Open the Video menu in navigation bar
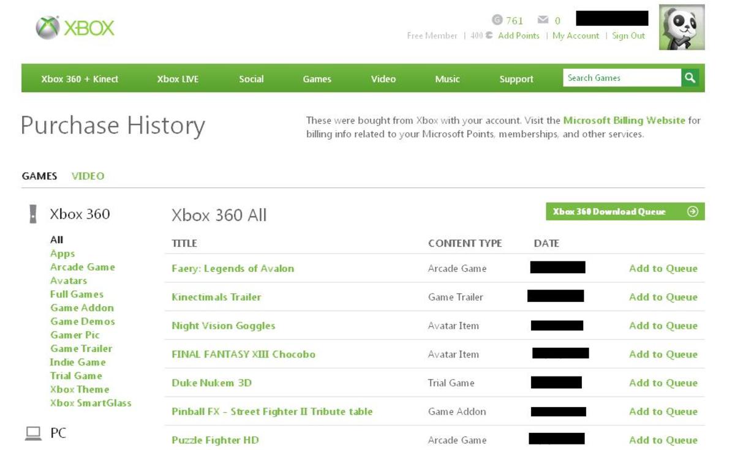Image resolution: width=735 pixels, height=450 pixels. (x=383, y=79)
